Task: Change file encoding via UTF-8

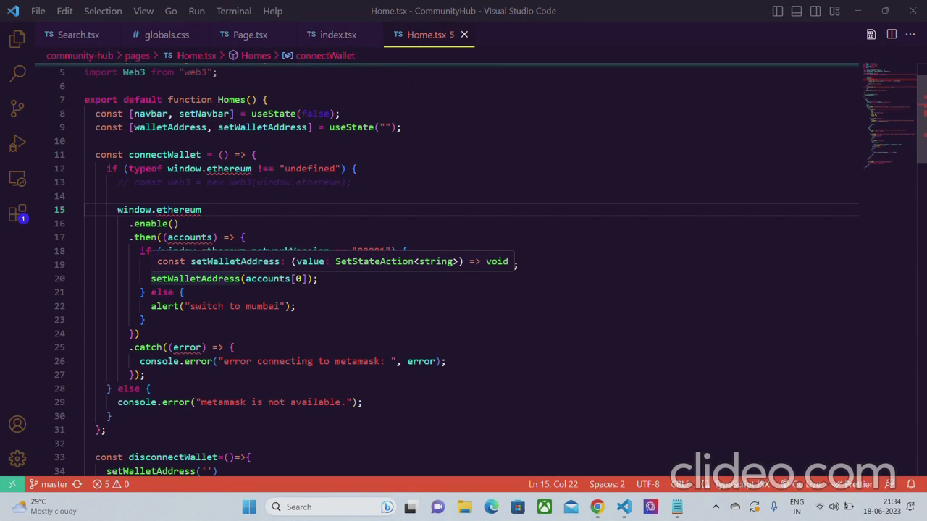Action: [x=648, y=484]
